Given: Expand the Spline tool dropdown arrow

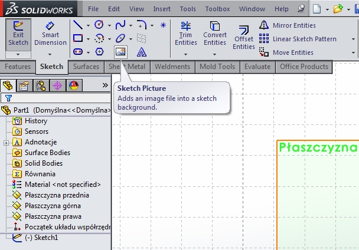Looking at the screenshot, I should (130, 25).
